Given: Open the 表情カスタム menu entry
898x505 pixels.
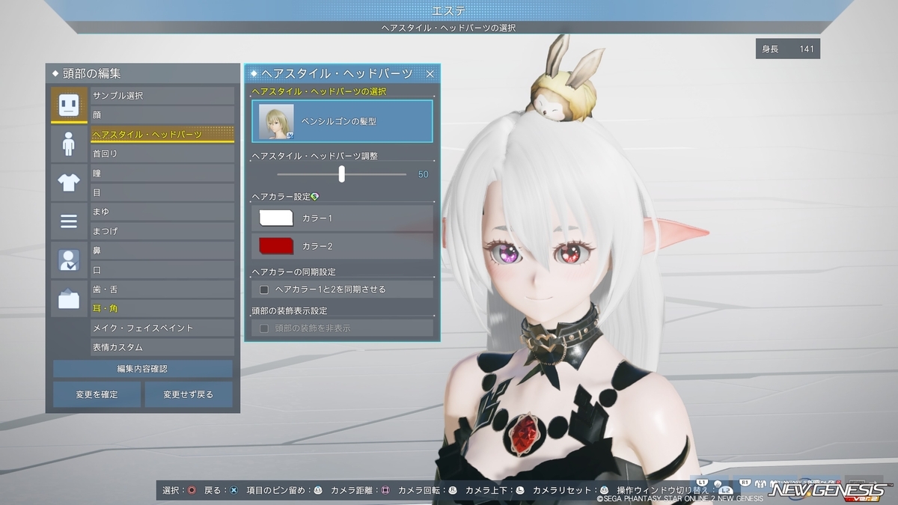Looking at the screenshot, I should coord(162,347).
